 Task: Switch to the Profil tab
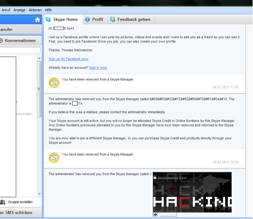point(95,20)
